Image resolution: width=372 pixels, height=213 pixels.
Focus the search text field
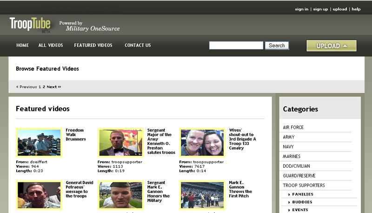(236, 45)
